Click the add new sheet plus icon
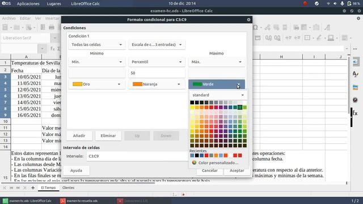 click(33, 188)
